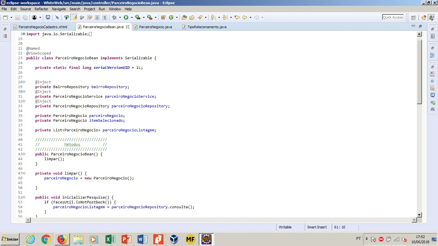The height and width of the screenshot is (246, 438).
Task: Open the Outline view from right sidebar
Action: [x=433, y=55]
